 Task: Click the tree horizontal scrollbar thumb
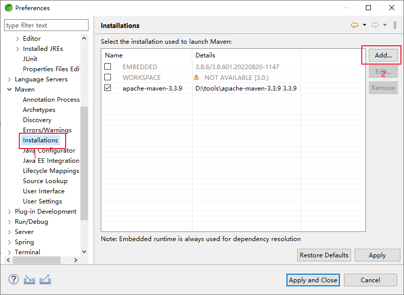(37, 260)
